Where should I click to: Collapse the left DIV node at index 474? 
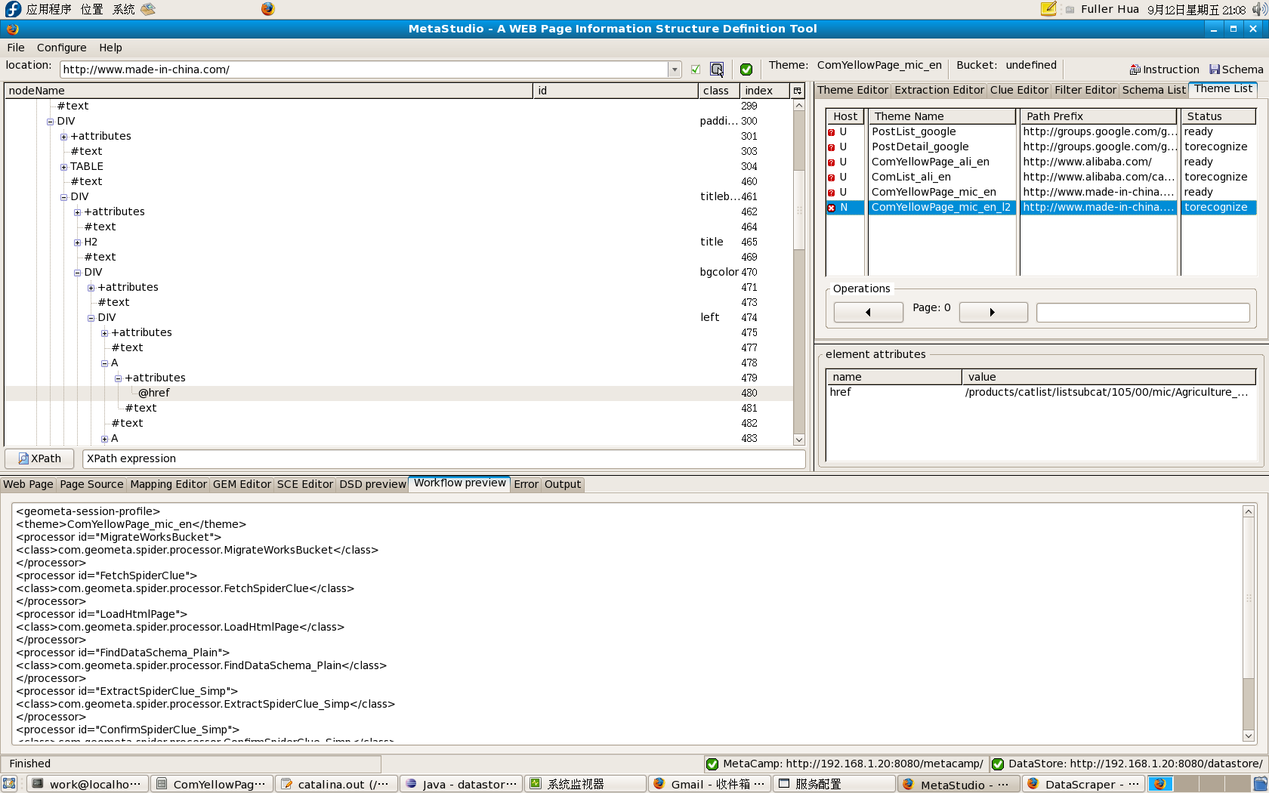(x=91, y=318)
